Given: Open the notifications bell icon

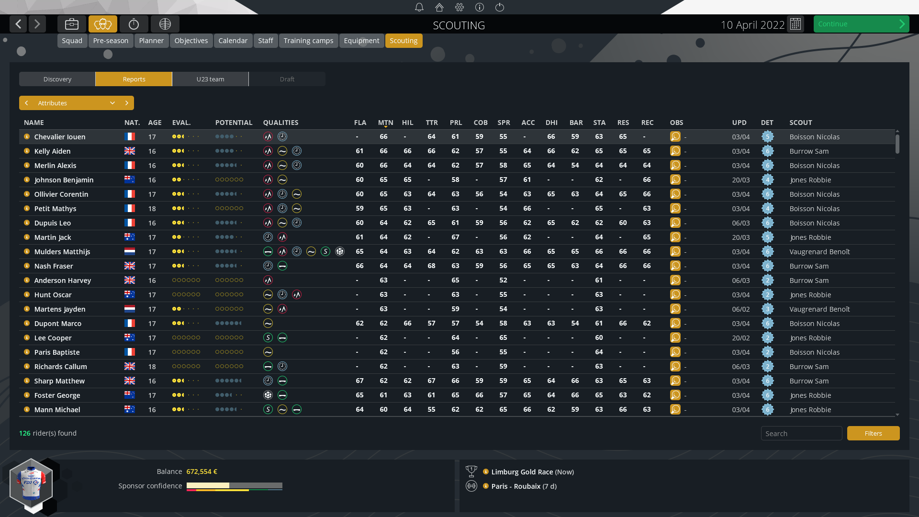Looking at the screenshot, I should [419, 7].
